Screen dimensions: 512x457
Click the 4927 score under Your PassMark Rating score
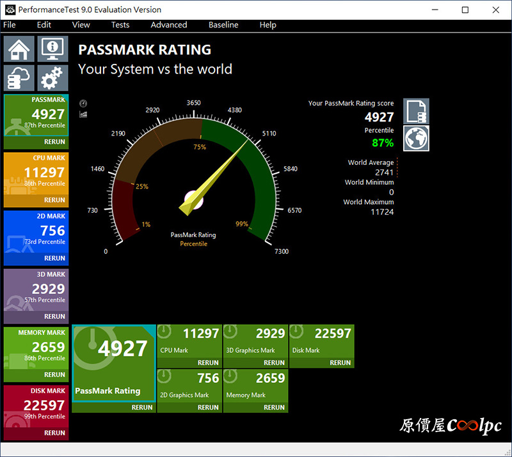tap(379, 117)
